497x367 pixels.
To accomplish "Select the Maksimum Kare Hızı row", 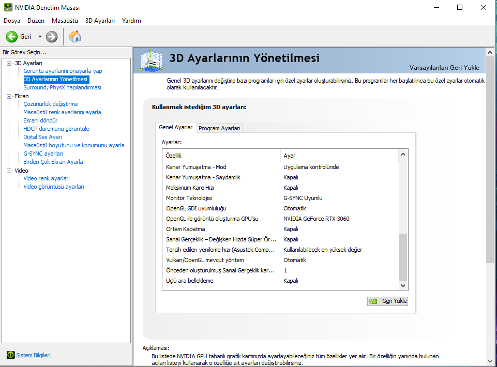I will [280, 188].
